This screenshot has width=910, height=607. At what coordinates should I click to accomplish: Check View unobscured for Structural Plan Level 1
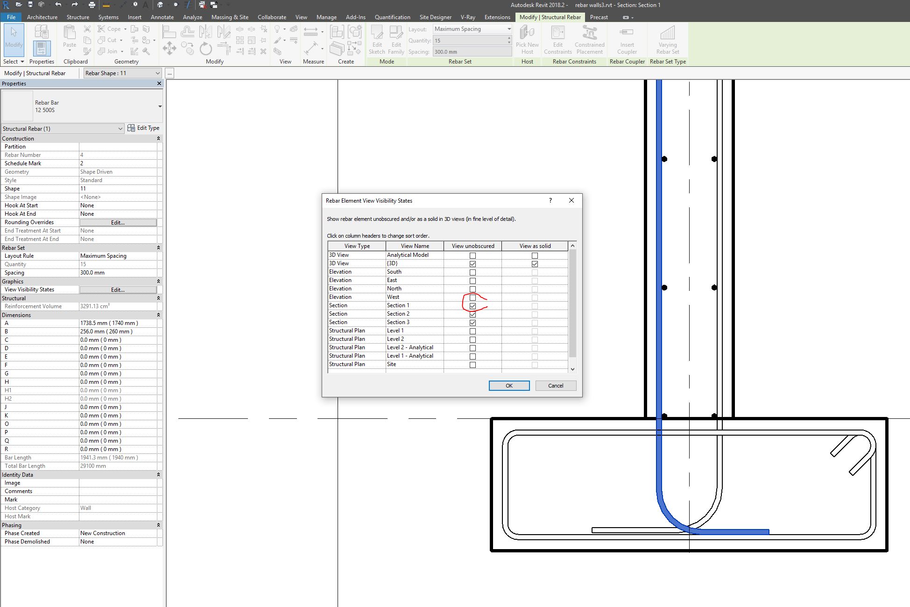click(x=473, y=331)
